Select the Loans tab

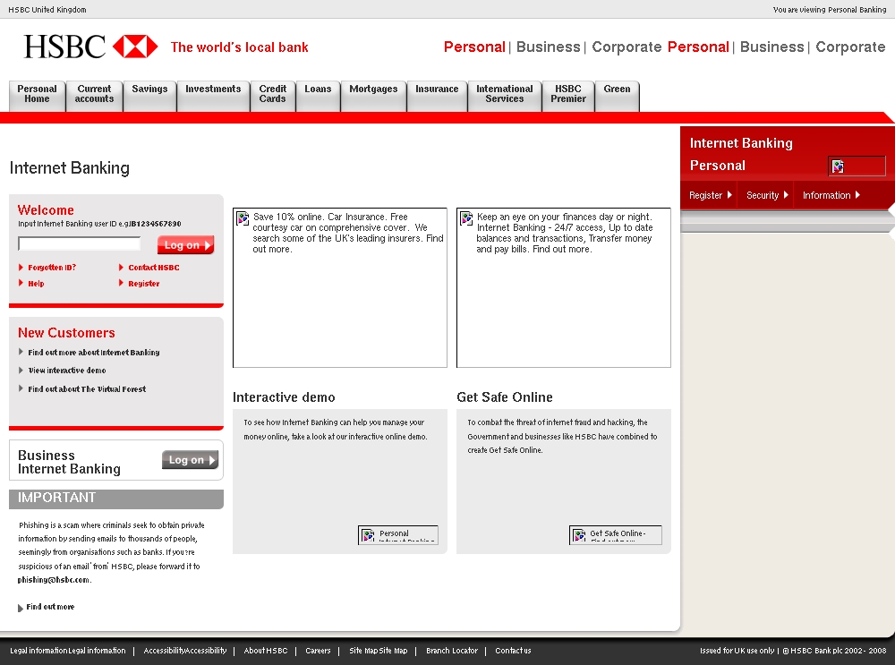tap(318, 96)
